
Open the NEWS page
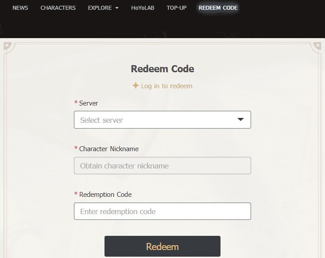point(20,8)
